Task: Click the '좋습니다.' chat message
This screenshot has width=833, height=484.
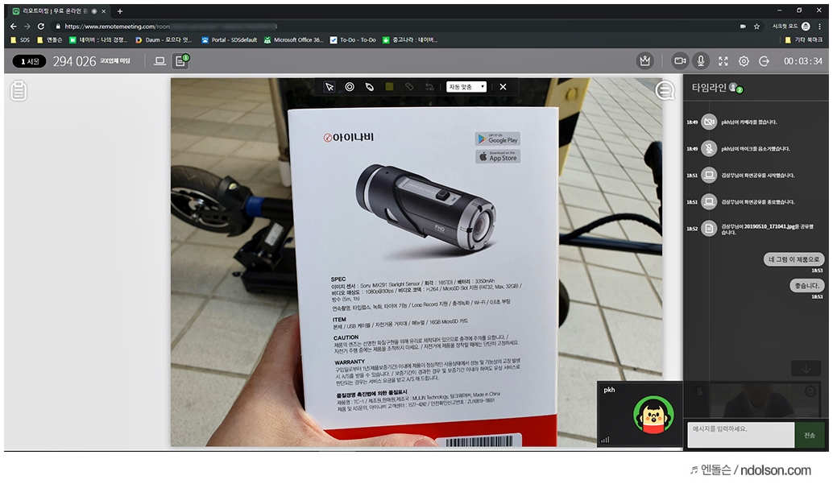Action: pyautogui.click(x=806, y=285)
